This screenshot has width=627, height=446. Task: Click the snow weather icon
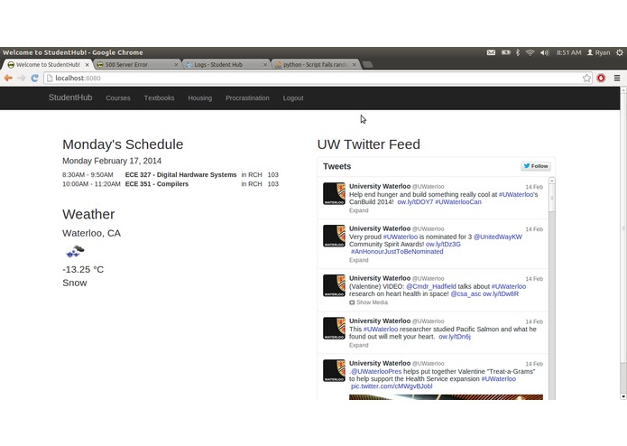tap(75, 251)
